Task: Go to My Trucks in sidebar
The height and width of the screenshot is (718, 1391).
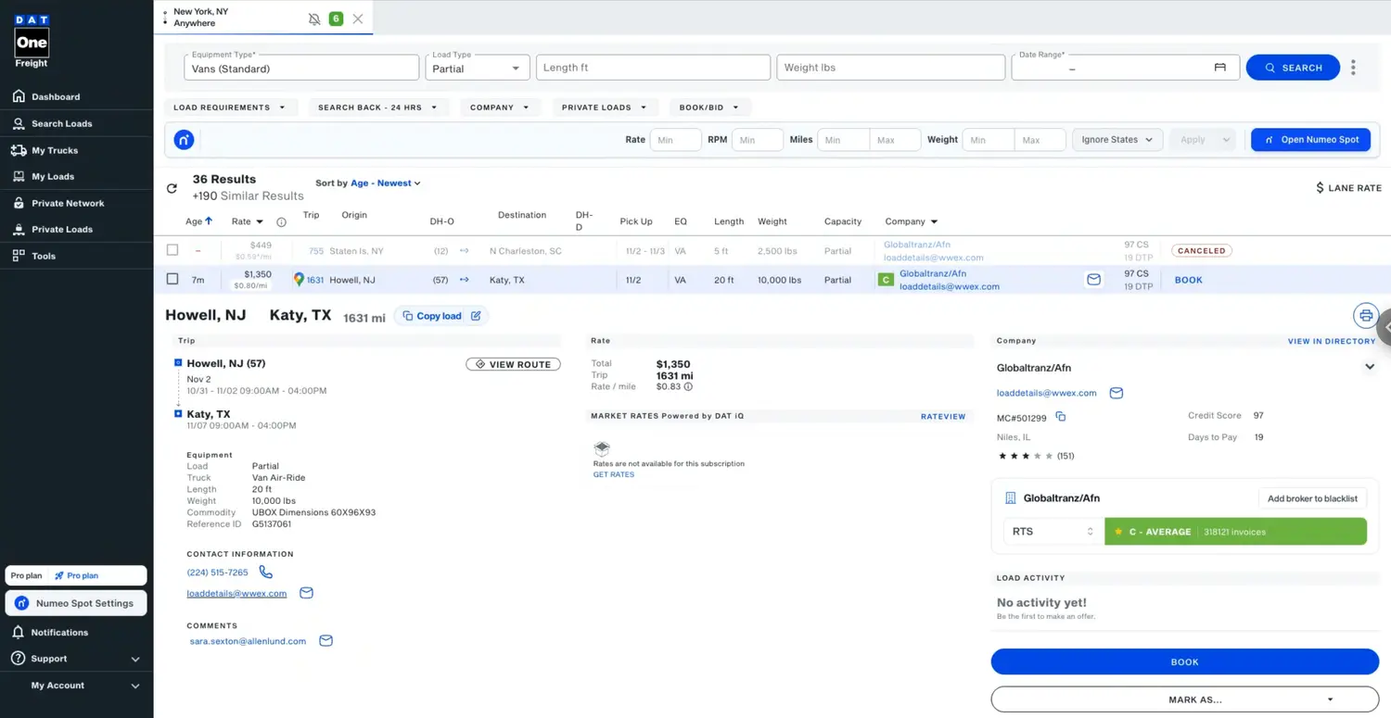Action: [55, 150]
